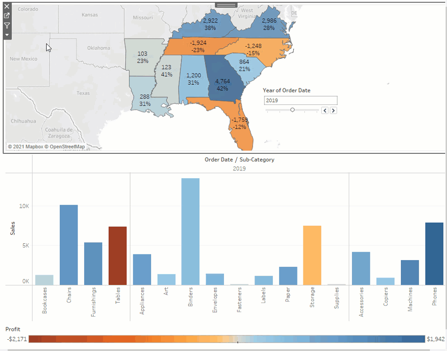Click the Profit color legend gradient
447x351 pixels.
click(x=226, y=339)
